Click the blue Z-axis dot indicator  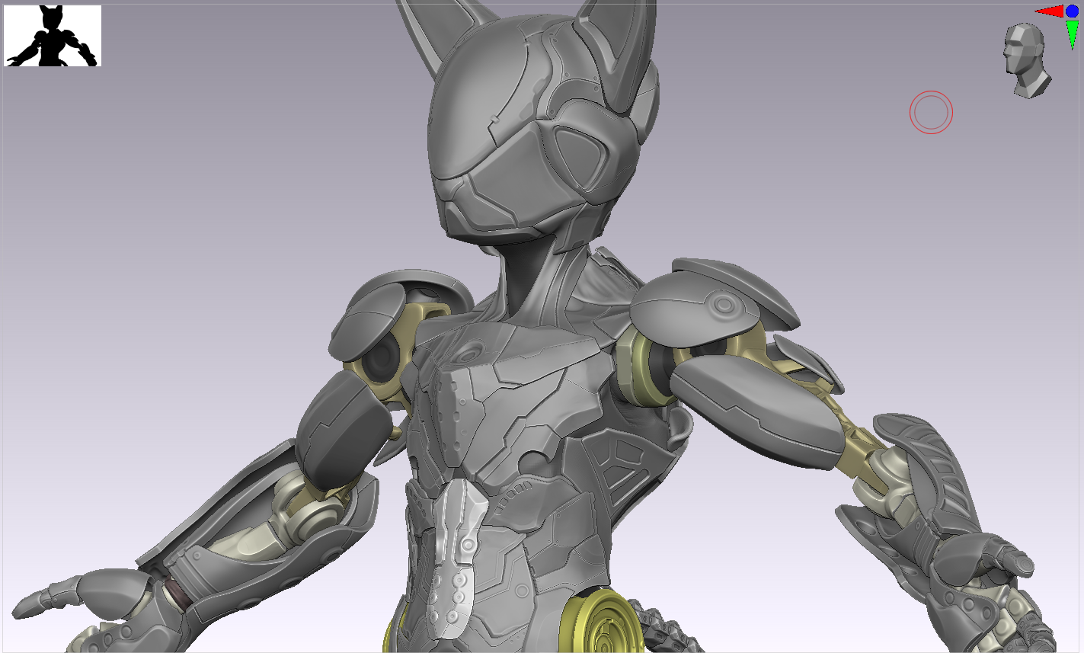(1072, 11)
